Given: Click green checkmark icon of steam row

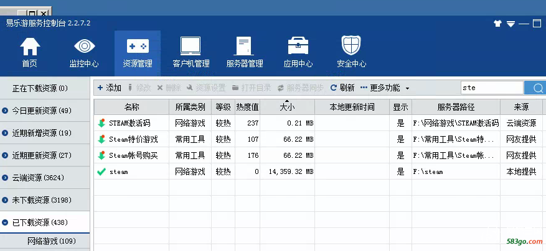Looking at the screenshot, I should point(101,171).
